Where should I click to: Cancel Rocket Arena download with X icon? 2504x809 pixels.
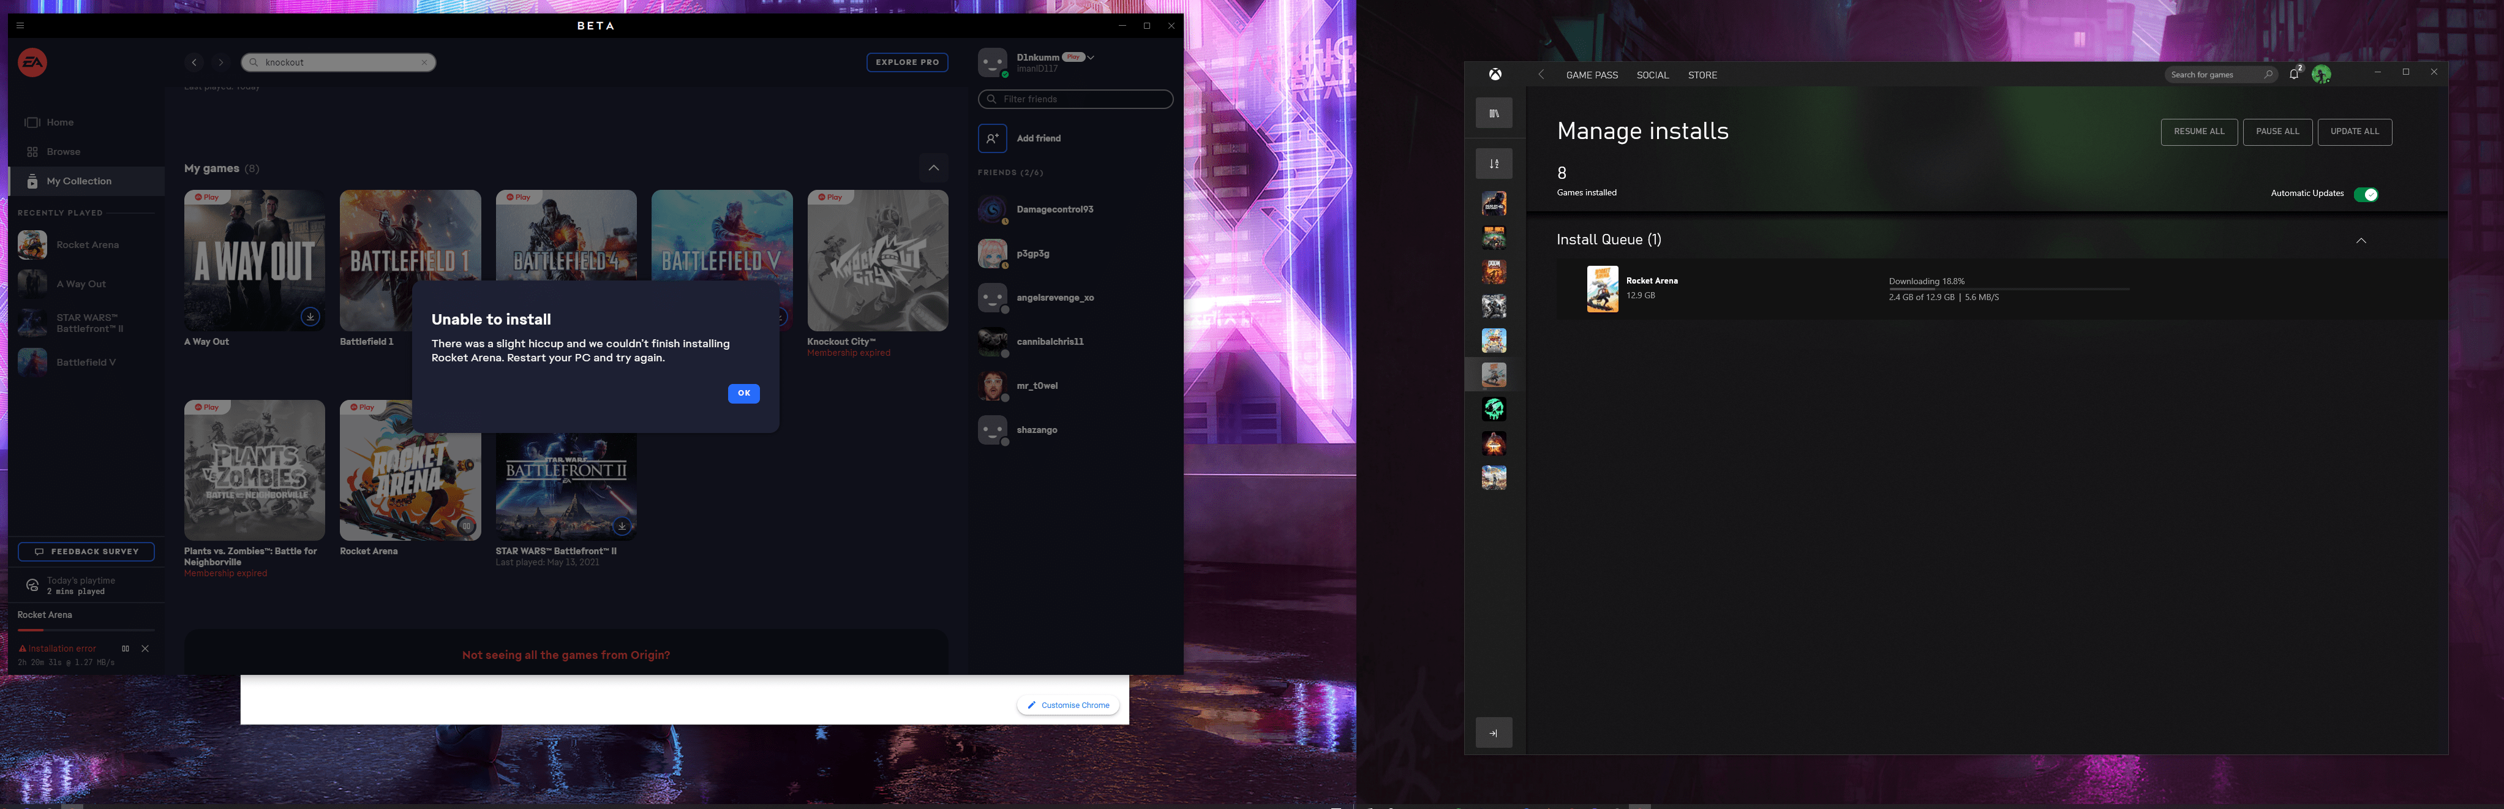coord(145,649)
